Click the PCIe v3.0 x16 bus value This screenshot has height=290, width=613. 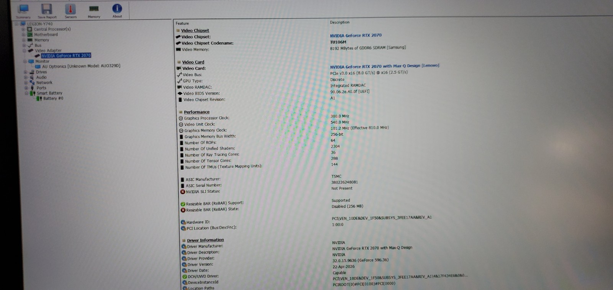(369, 73)
